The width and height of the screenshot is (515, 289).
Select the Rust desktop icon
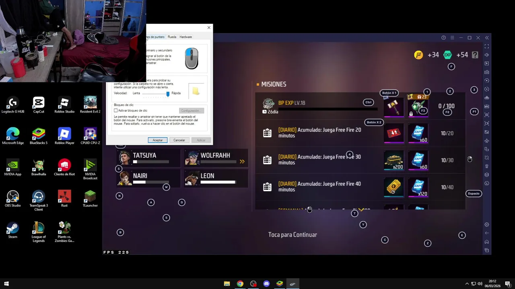(64, 199)
